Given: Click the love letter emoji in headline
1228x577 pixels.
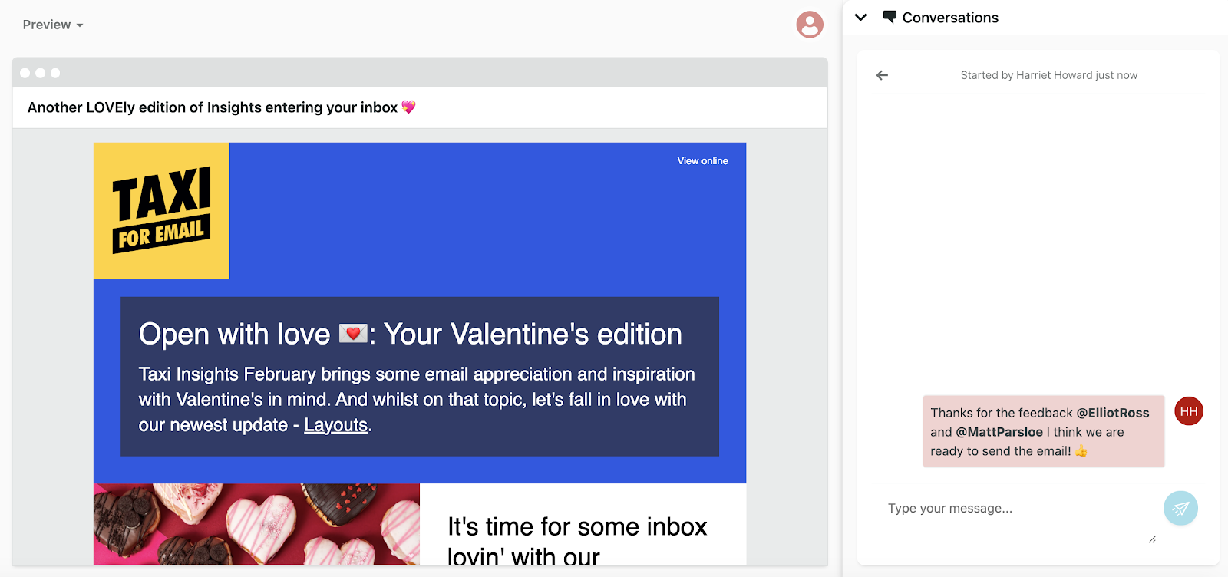Looking at the screenshot, I should pyautogui.click(x=352, y=334).
